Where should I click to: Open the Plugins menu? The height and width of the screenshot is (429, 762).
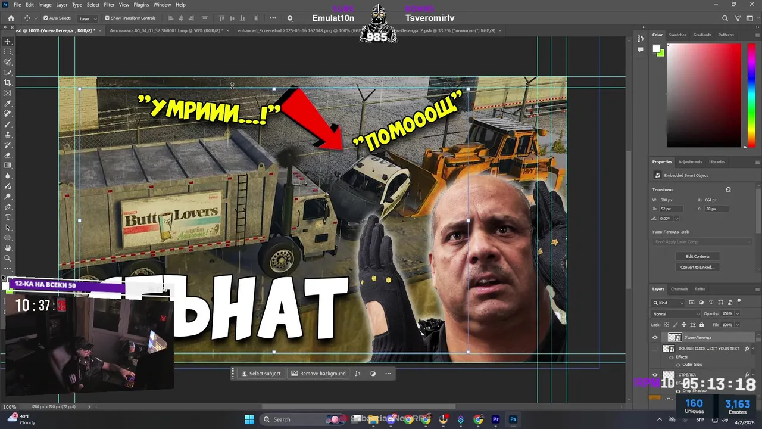pyautogui.click(x=141, y=5)
